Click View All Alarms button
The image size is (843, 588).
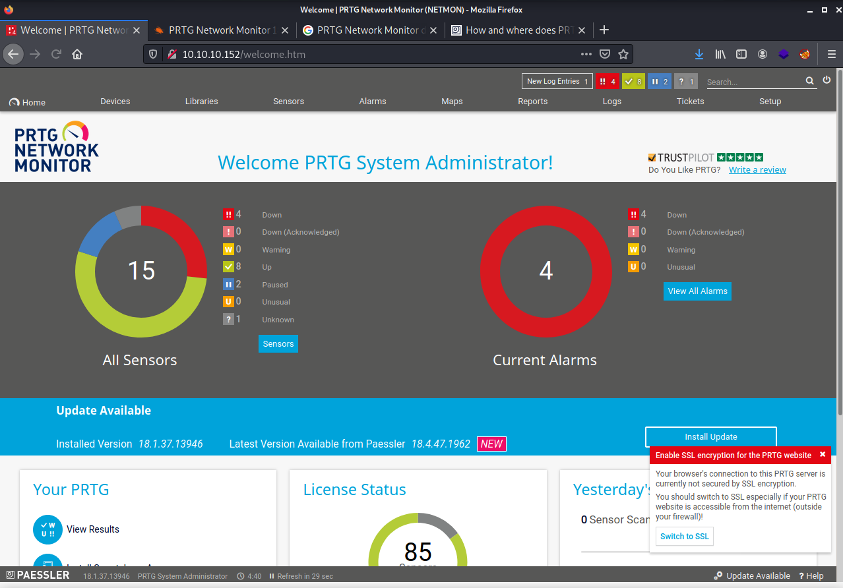point(697,291)
